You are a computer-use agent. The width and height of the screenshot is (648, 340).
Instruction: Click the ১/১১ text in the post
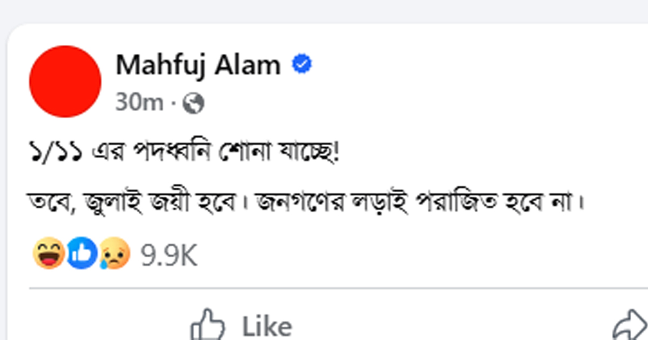coord(55,155)
